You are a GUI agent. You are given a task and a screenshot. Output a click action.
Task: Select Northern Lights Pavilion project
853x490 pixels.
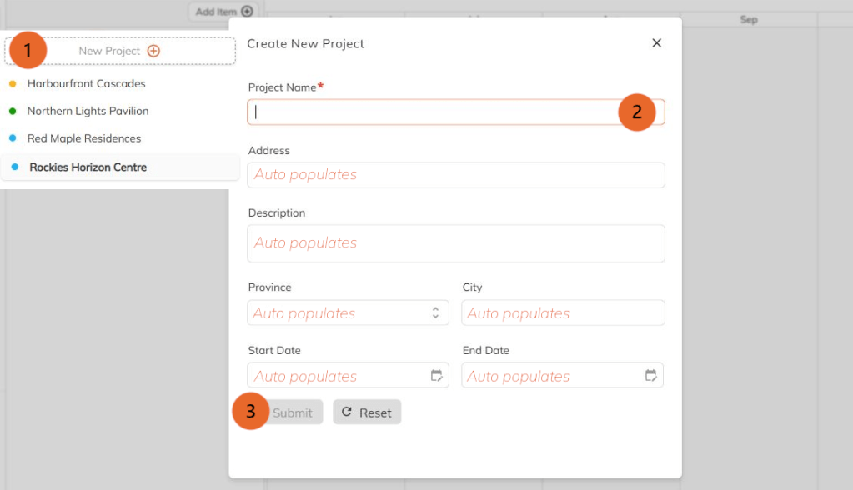88,111
